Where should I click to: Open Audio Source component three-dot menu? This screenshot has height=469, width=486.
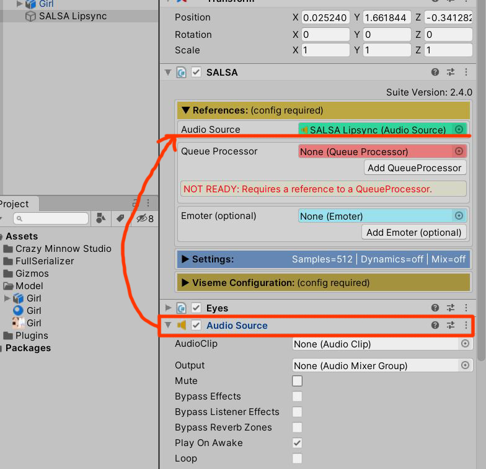[x=466, y=325]
